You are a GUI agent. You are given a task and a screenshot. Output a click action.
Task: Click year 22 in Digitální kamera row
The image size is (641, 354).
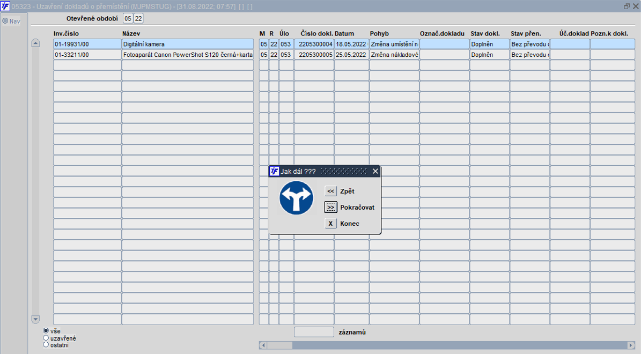tap(274, 44)
